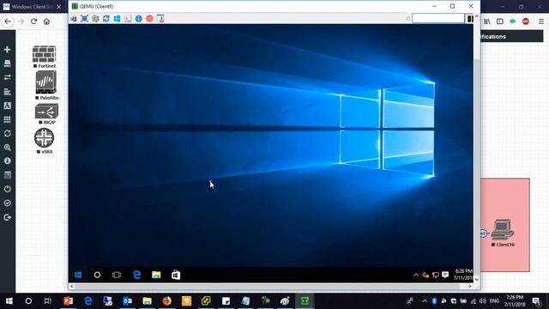This screenshot has width=549, height=309.
Task: Expand hidden icons in the host system tray
Action: tap(425, 301)
